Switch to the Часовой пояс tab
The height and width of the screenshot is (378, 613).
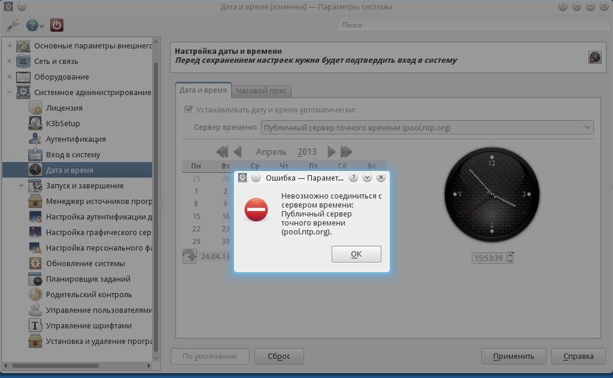tap(262, 91)
